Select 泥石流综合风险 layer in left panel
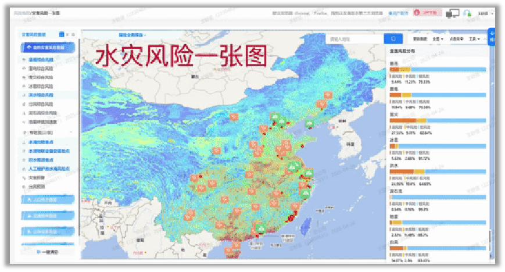Image resolution: width=505 pixels, height=272 pixels. [43, 113]
